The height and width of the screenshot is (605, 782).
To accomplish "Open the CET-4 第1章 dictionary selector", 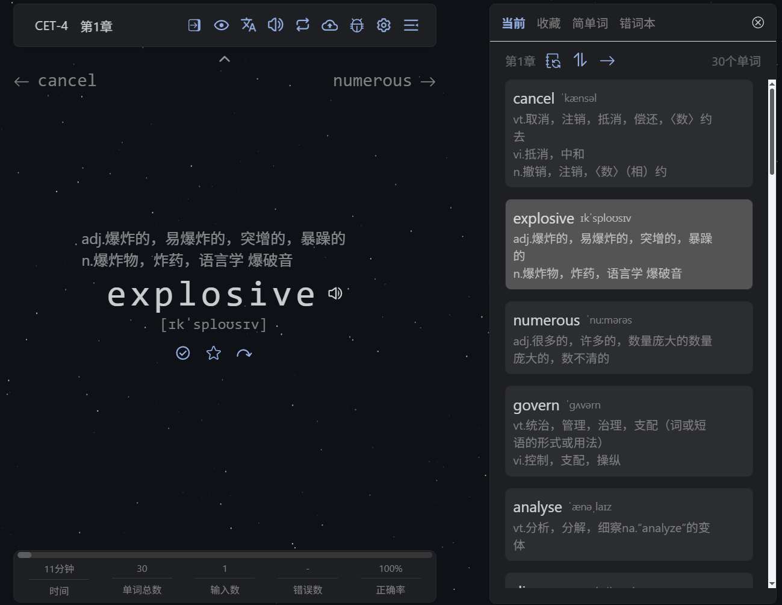I will 73,26.
